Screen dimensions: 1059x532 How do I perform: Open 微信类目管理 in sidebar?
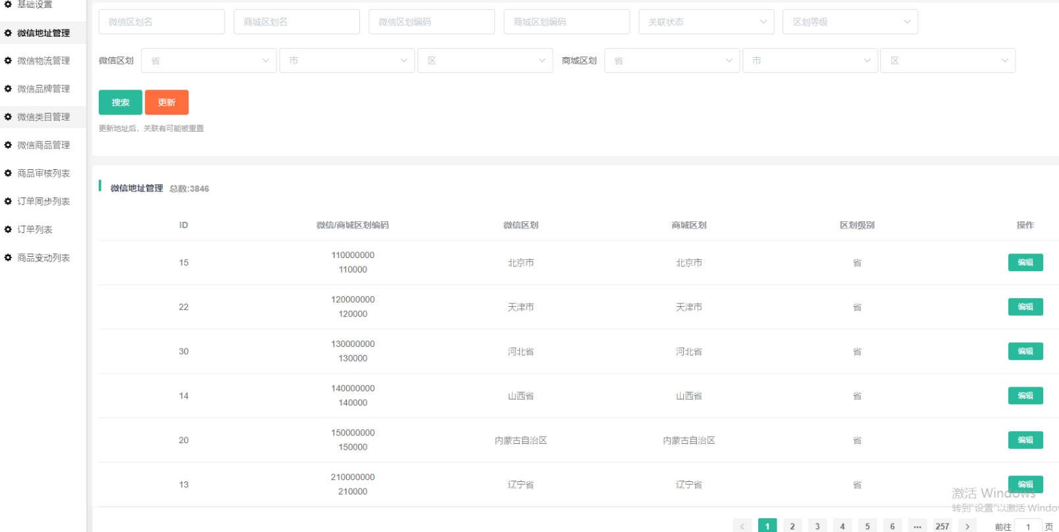tap(43, 117)
